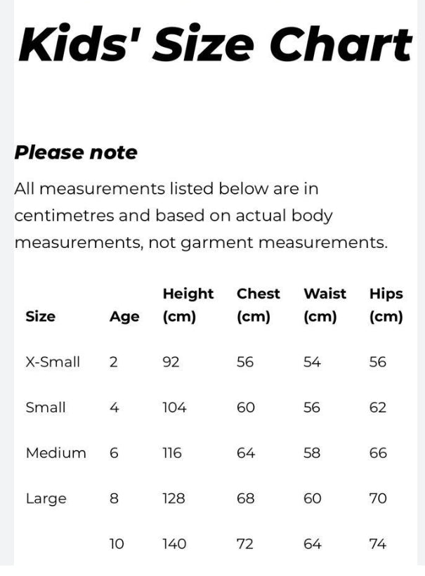This screenshot has height=576, width=425.
Task: Click hips value 74 in last row
Action: point(378,544)
